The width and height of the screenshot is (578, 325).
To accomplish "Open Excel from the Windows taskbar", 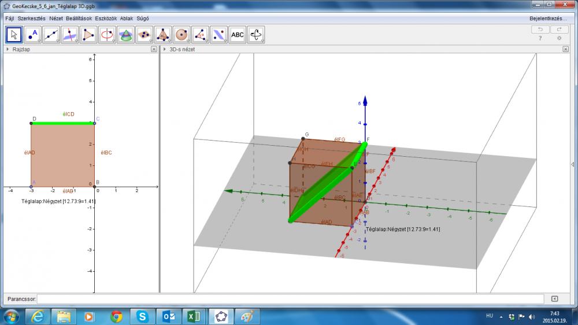I will (194, 316).
